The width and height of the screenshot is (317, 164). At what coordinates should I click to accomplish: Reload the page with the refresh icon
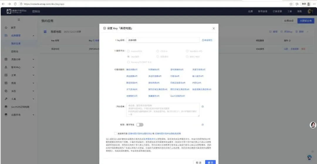(x=15, y=4)
